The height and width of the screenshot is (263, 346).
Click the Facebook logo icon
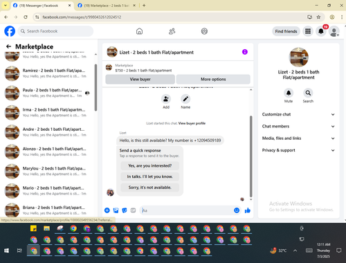10,31
